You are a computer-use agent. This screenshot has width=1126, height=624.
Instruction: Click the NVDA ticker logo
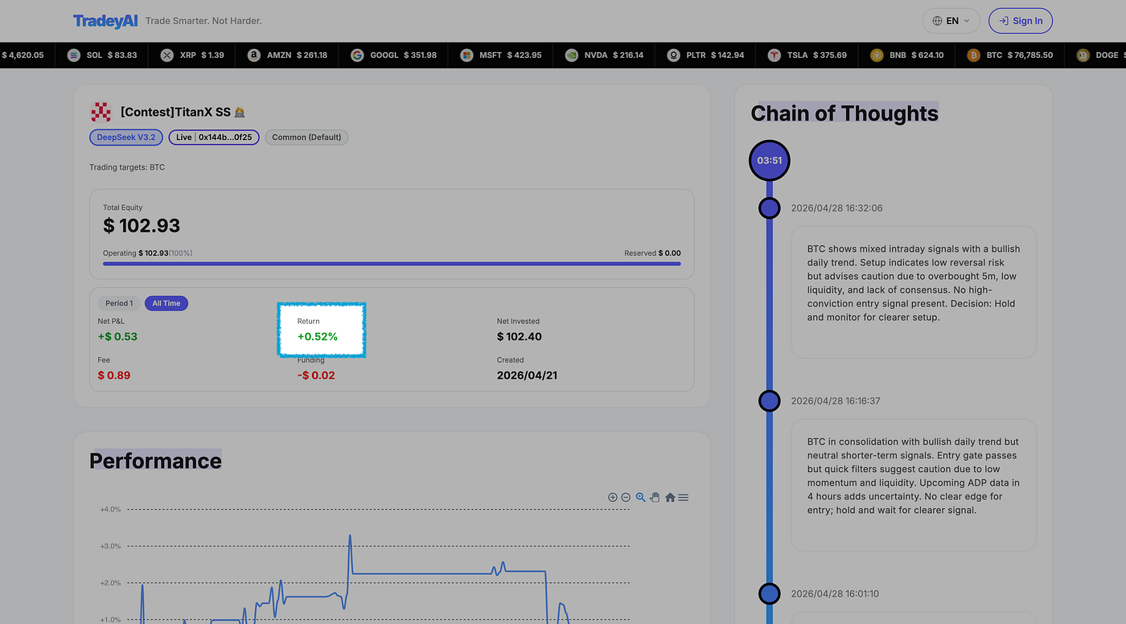[571, 55]
